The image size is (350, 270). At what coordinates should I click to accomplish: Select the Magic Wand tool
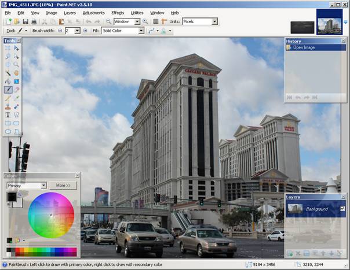pos(8,73)
